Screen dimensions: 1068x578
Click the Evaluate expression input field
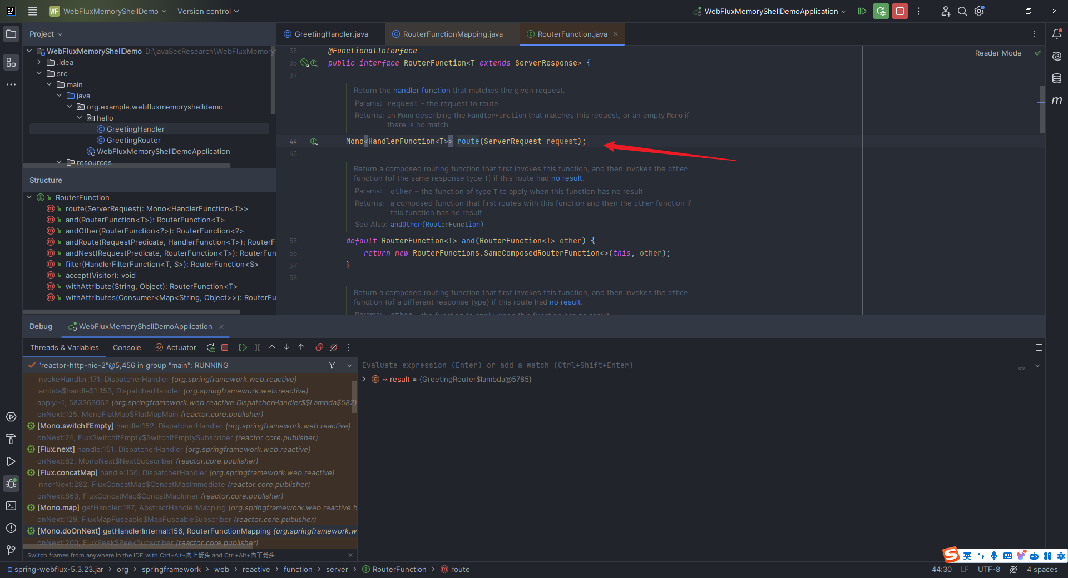687,366
